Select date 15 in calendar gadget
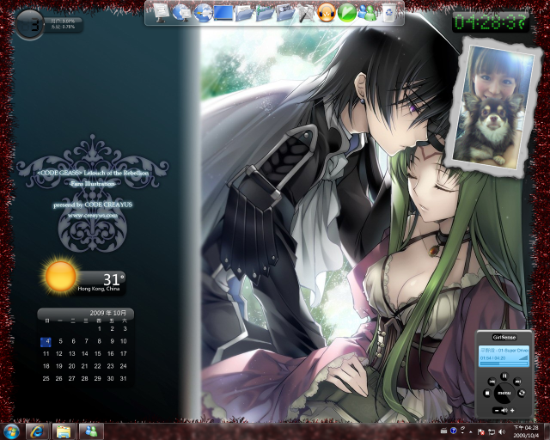550x440 pixels. pos(98,353)
